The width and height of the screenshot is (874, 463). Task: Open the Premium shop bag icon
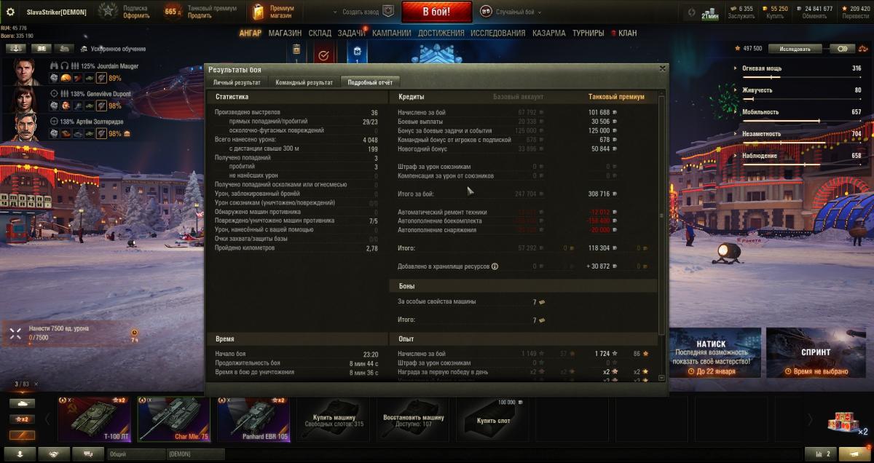[x=258, y=12]
